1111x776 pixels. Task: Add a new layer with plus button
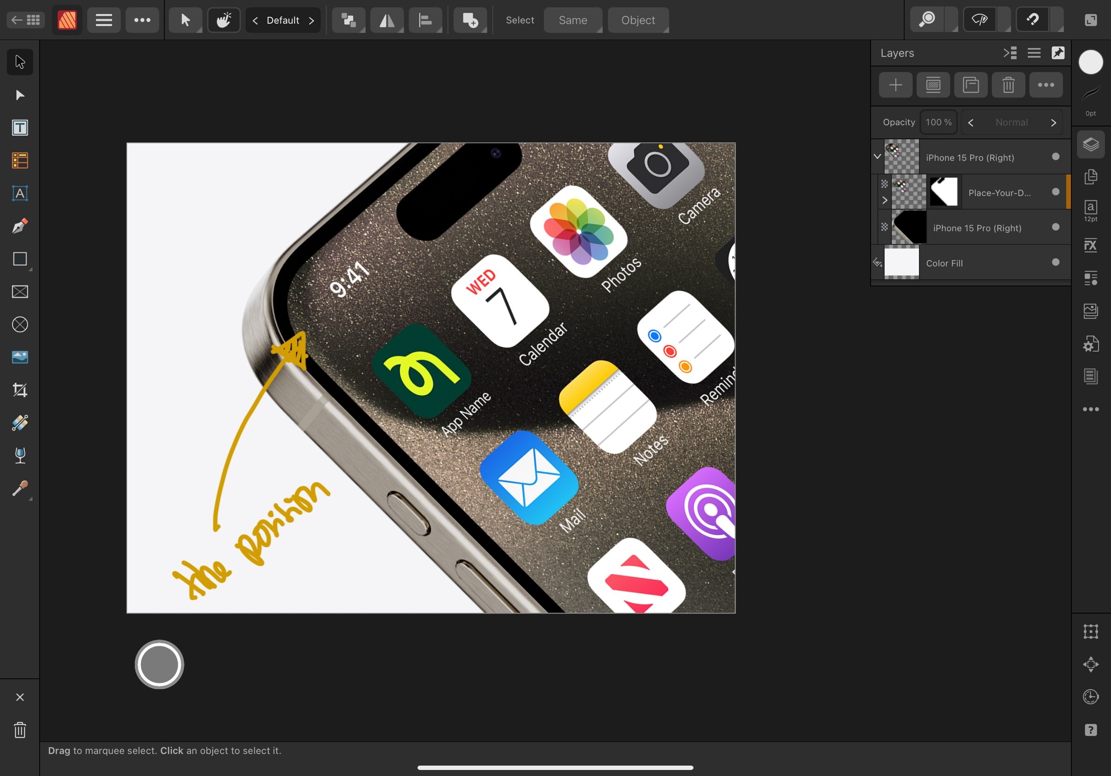pos(896,85)
